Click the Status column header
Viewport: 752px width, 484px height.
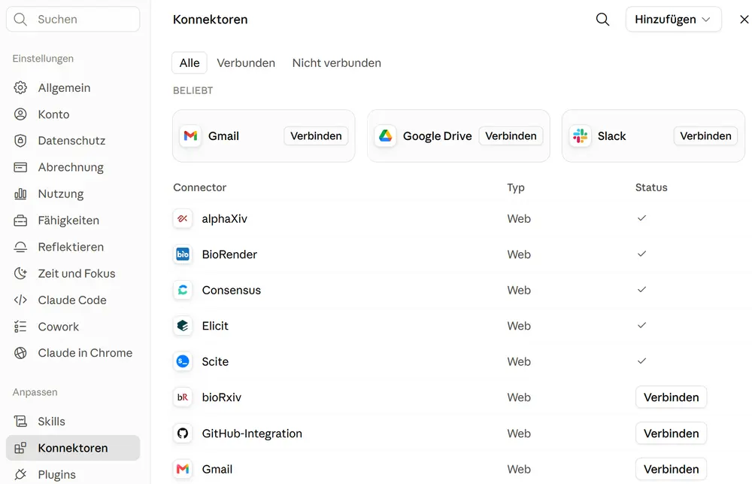[651, 187]
